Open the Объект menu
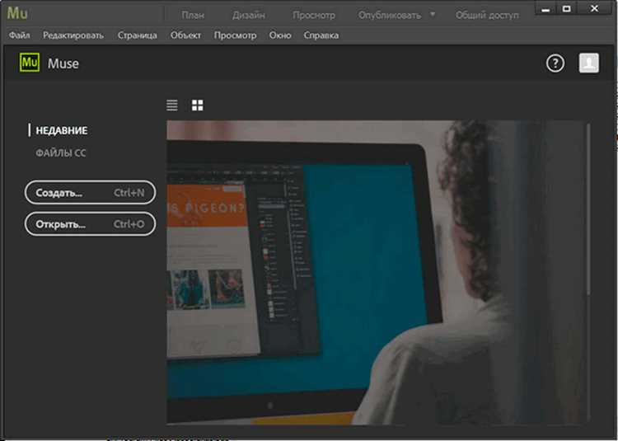Screen dimensions: 618x441 coord(185,35)
